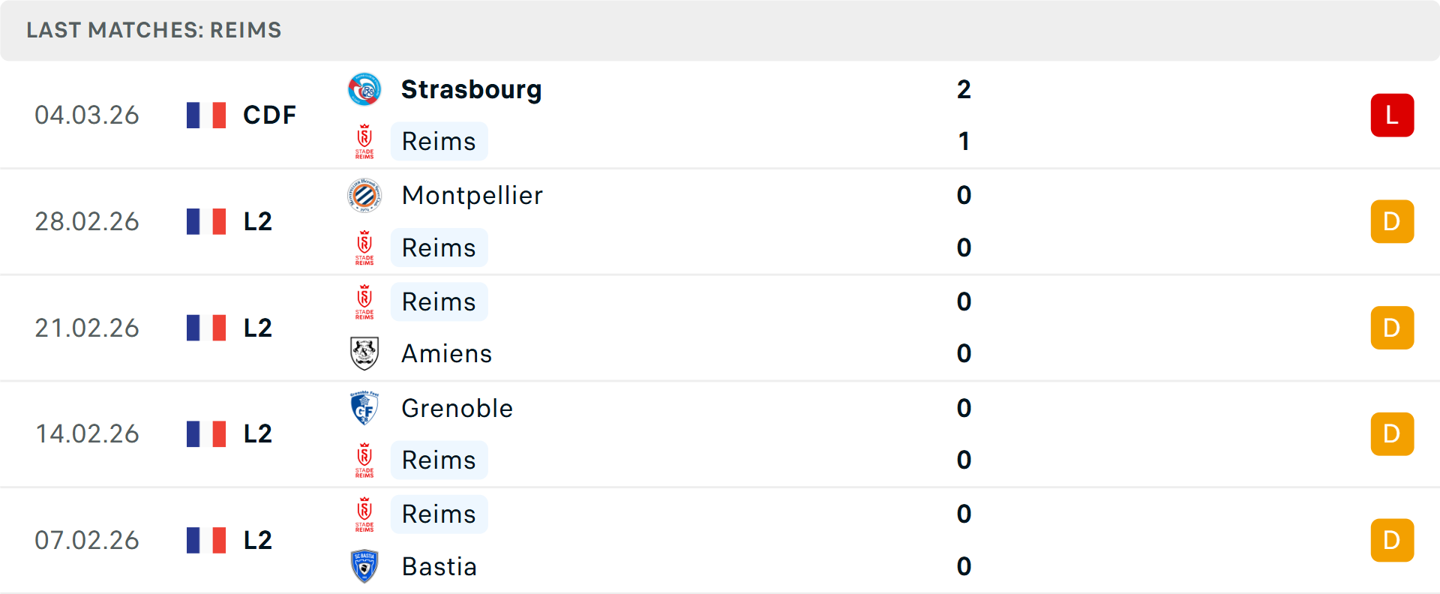
Task: Open the Strasbourg team link
Action: [471, 89]
